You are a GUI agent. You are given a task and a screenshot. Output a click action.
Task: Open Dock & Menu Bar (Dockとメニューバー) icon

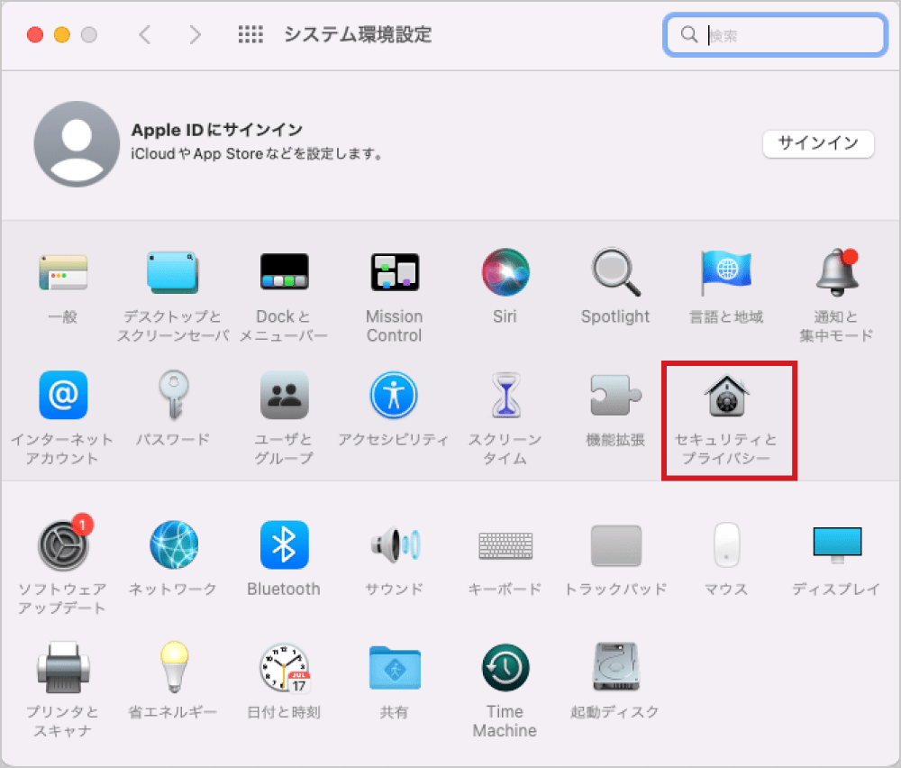[x=284, y=272]
